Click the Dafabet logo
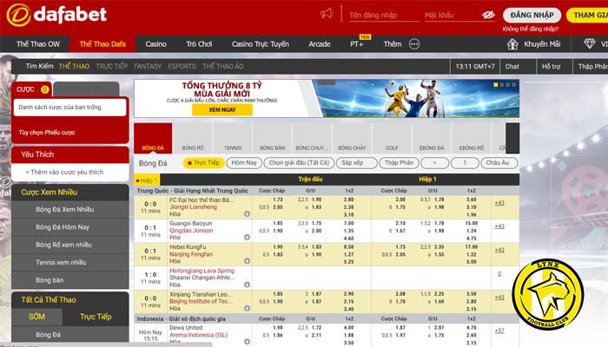The image size is (608, 347). point(56,15)
